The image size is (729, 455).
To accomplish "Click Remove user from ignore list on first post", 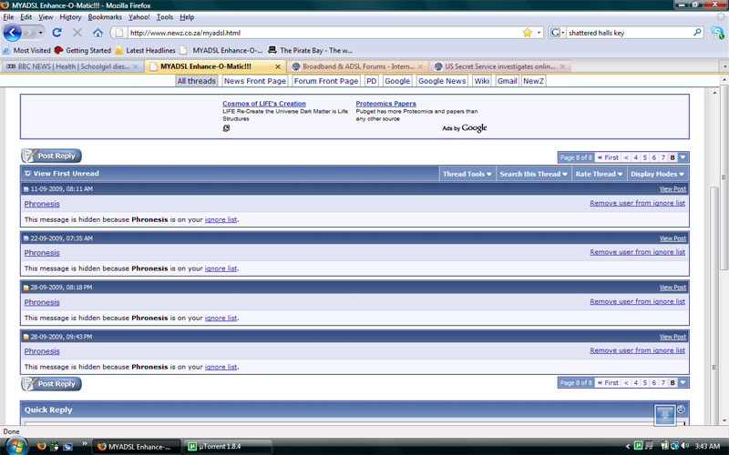I will pos(637,203).
